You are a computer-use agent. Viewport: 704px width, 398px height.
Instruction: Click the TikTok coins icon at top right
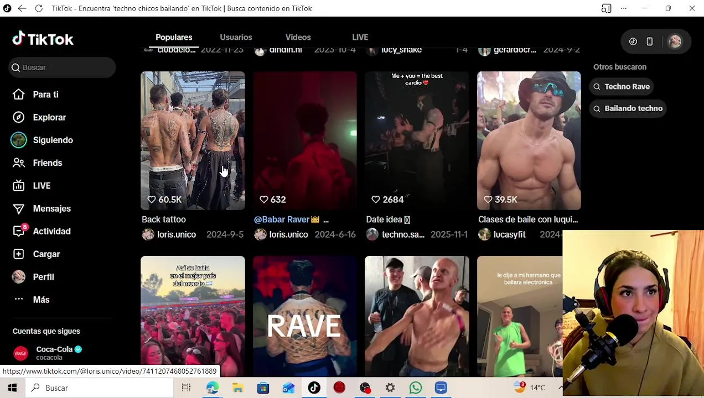tap(633, 41)
